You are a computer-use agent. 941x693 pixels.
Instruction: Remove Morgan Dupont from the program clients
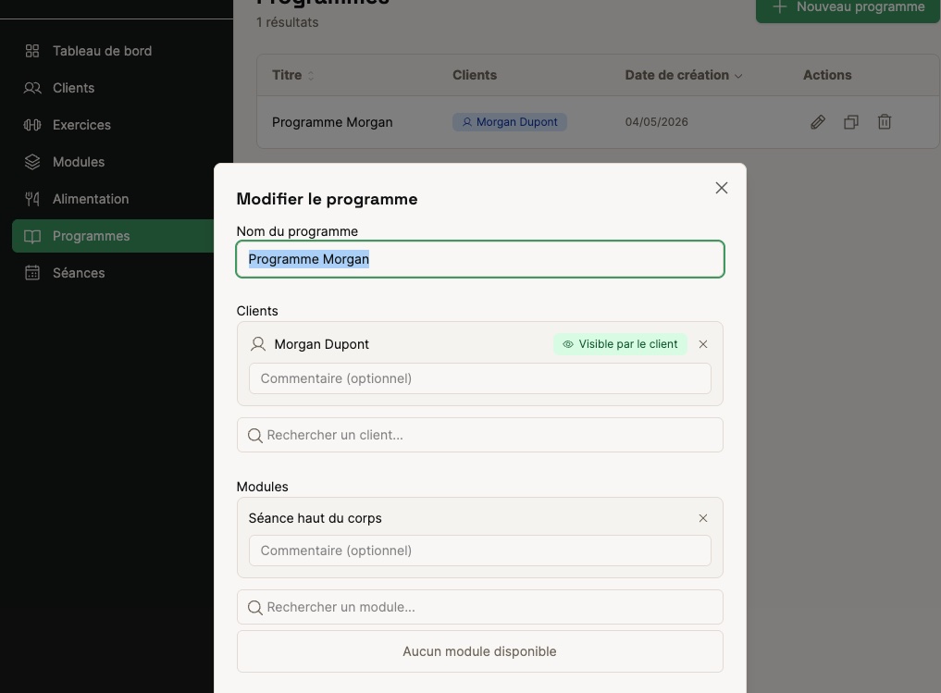point(703,344)
